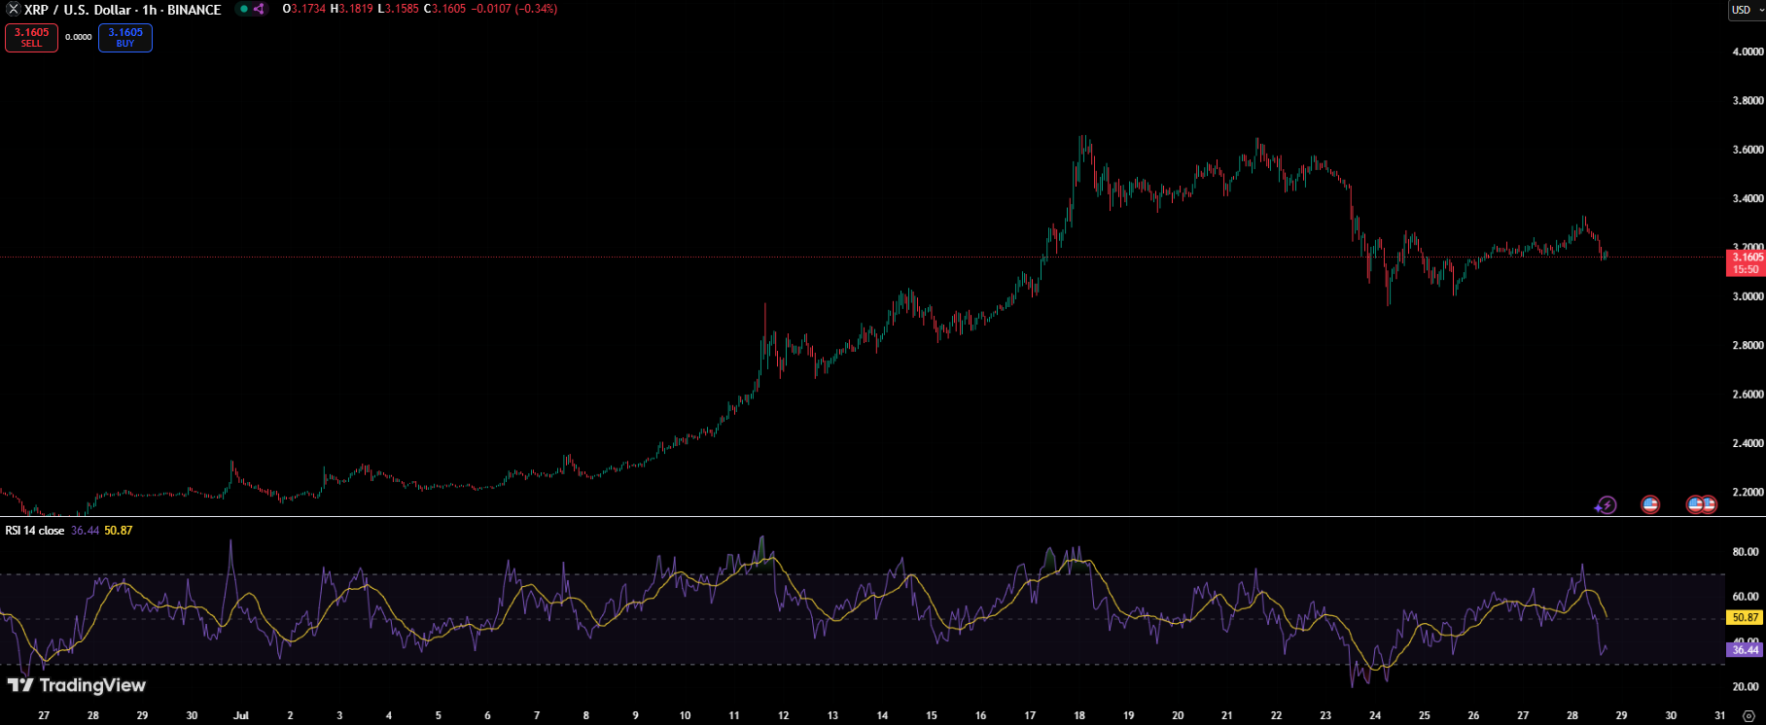
Task: Open the USD currency dropdown
Action: 1747,10
